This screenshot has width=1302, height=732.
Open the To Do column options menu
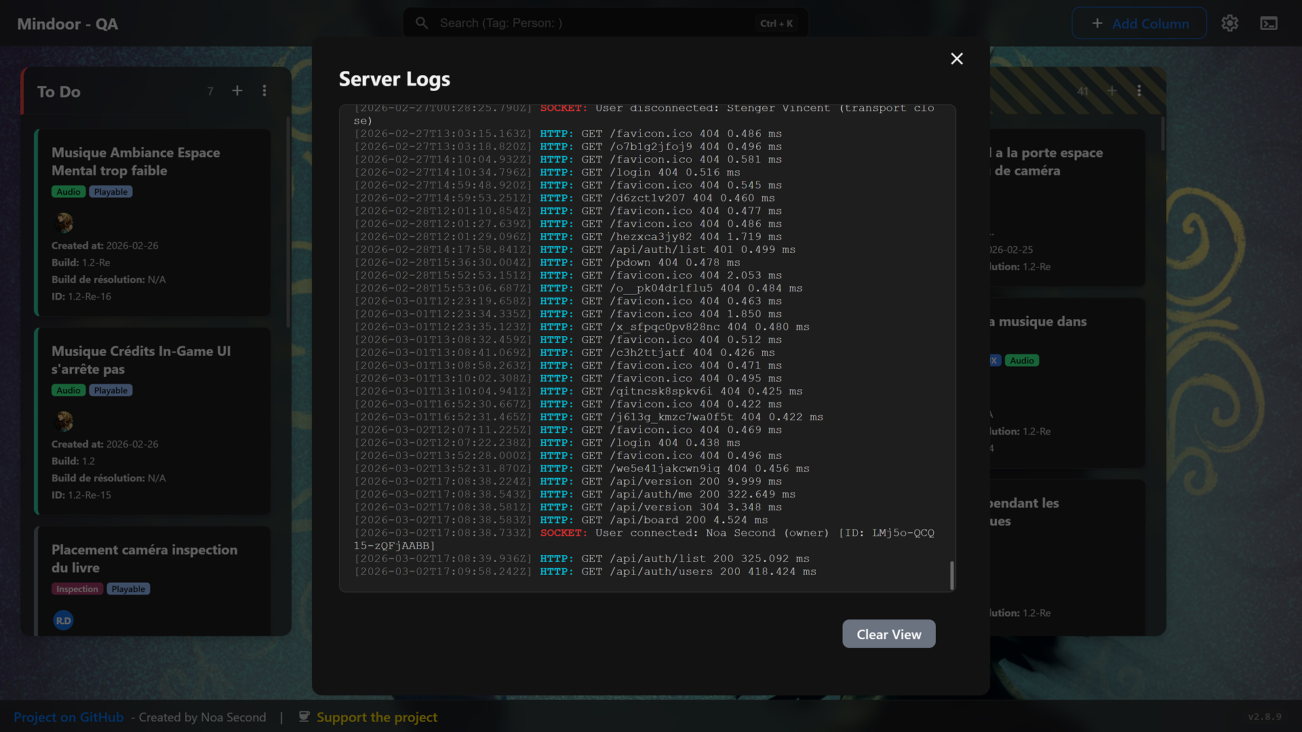264,91
